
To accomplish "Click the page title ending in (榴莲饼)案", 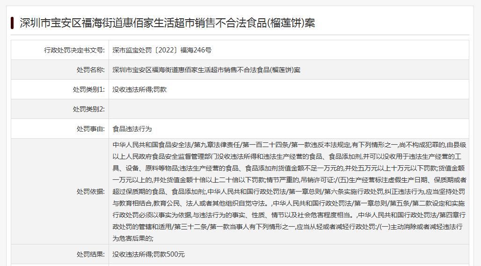I will tap(167, 22).
